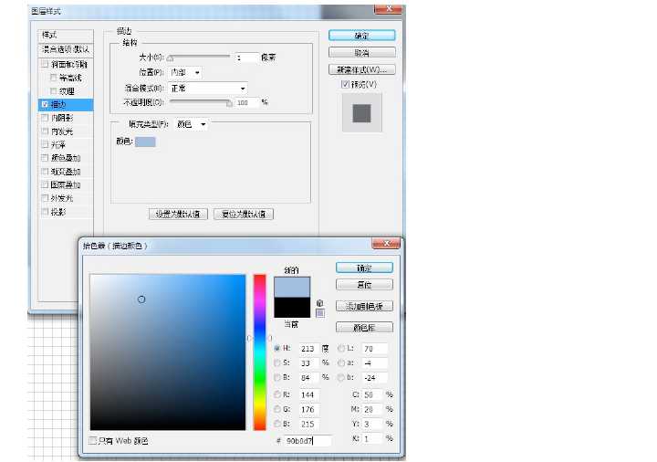
Task: Click the 颜色库 (Color Libraries) button
Action: click(x=364, y=327)
